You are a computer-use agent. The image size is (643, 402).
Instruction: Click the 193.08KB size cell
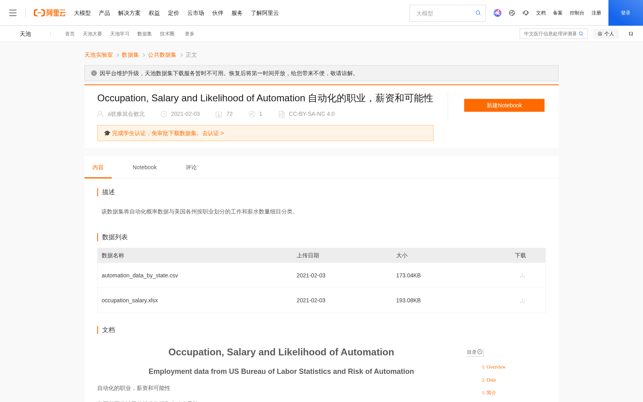pos(408,300)
